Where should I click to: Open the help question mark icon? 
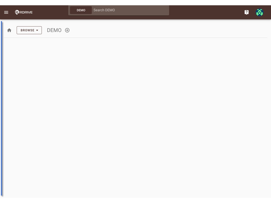246,12
